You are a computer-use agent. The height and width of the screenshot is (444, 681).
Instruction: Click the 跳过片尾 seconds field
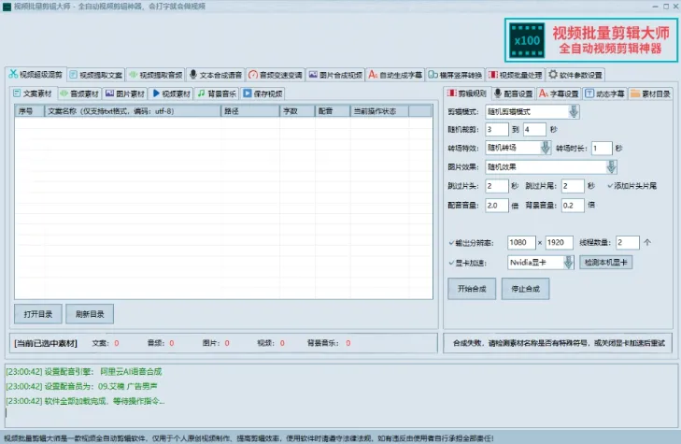pyautogui.click(x=573, y=186)
